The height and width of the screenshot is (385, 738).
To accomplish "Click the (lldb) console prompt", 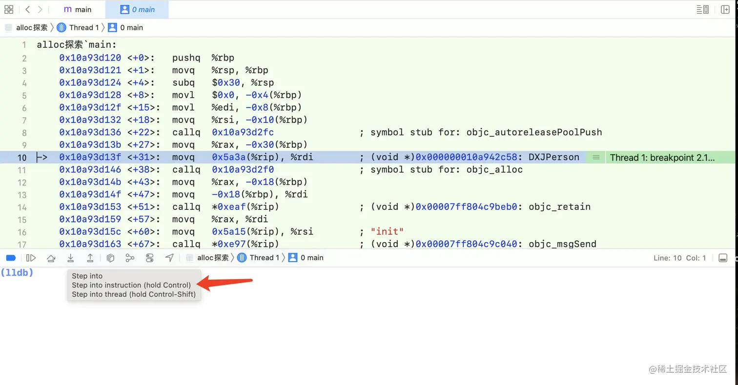I will 17,272.
